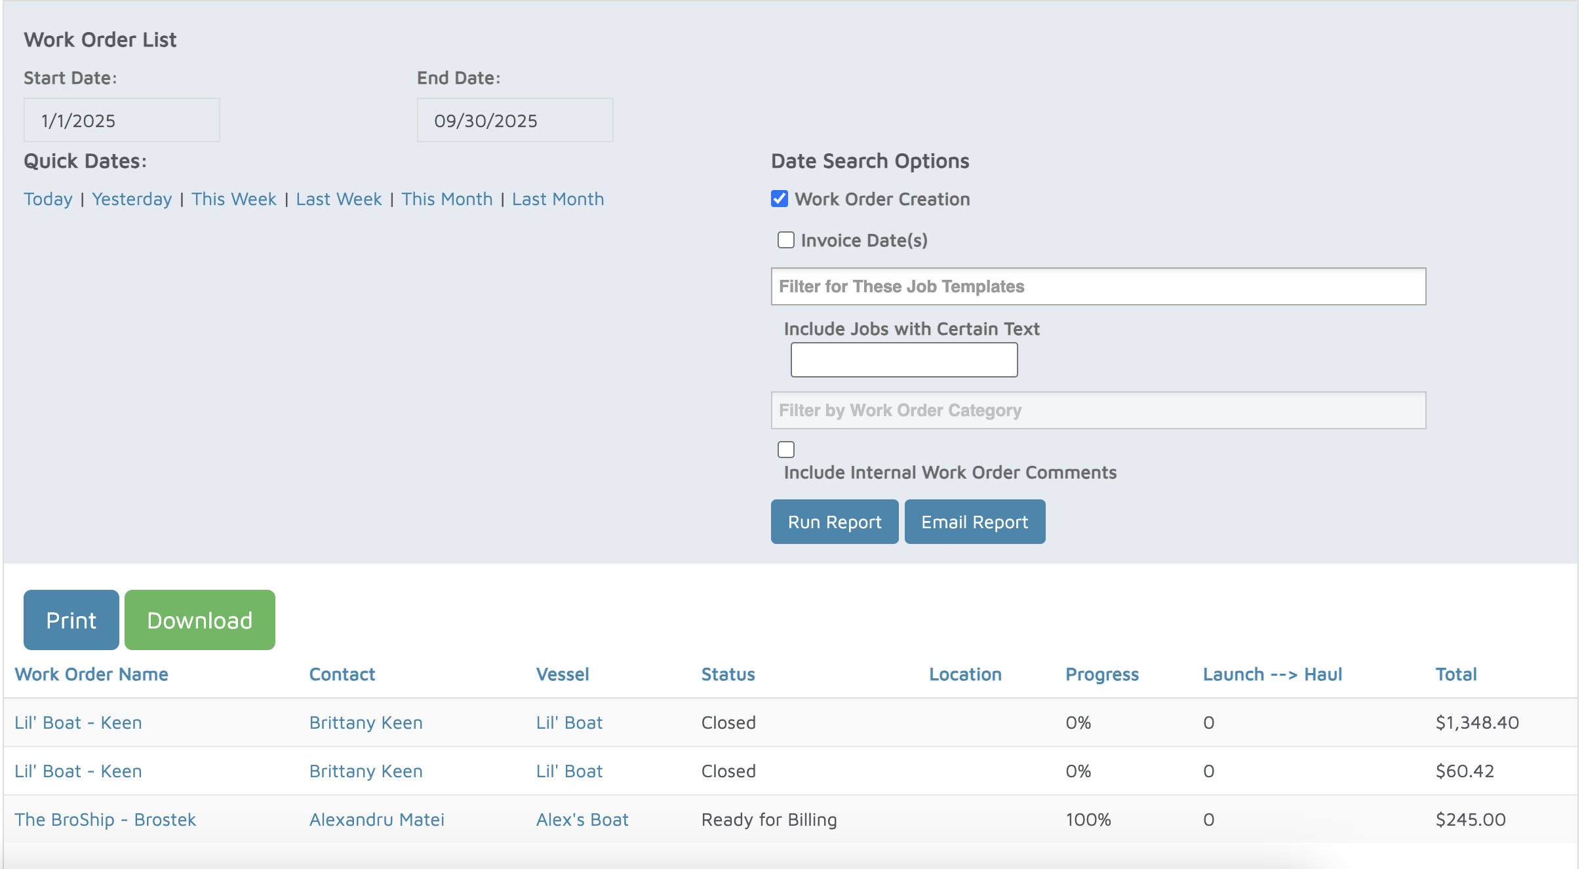This screenshot has width=1584, height=869.
Task: Click the End Date field
Action: 515,121
